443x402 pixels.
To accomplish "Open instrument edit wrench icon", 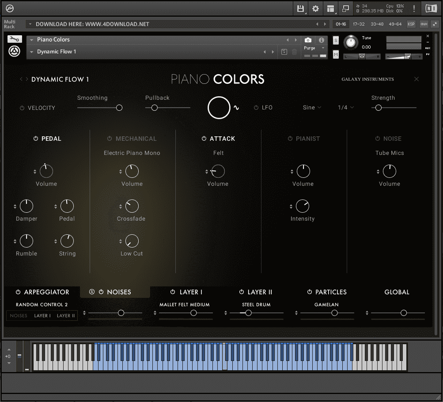I will click(x=15, y=39).
